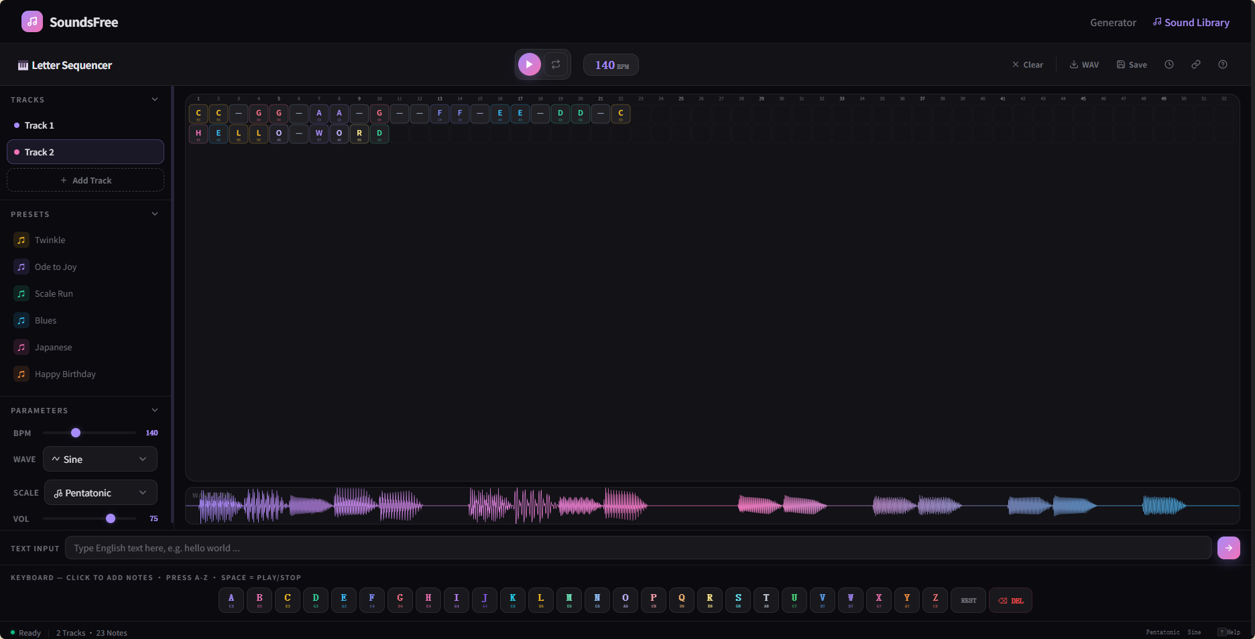Select the W note in Track 2 row
1255x639 pixels.
(319, 134)
